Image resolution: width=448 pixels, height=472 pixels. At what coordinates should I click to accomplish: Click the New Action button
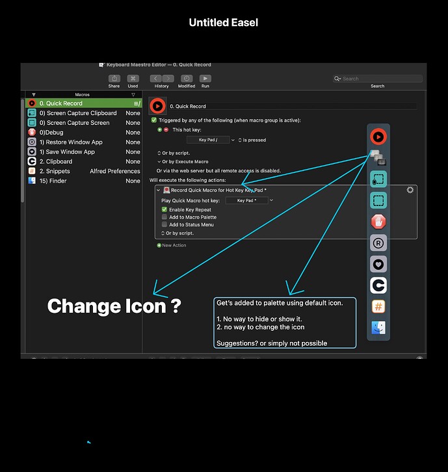[x=172, y=245]
